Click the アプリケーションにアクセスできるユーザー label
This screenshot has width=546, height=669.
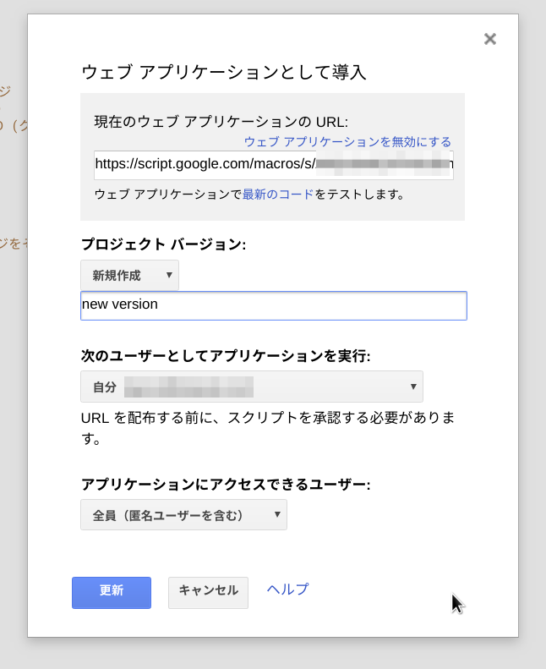[x=226, y=484]
